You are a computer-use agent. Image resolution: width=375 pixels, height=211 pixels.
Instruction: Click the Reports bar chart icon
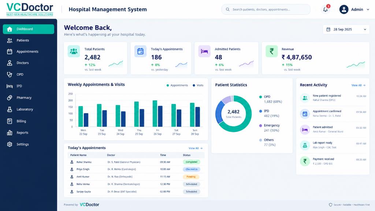10,133
